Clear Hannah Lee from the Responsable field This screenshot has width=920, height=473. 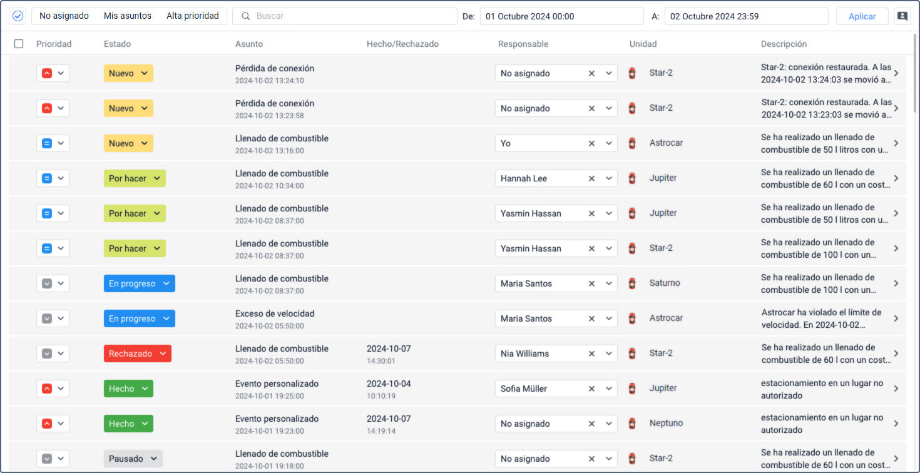tap(591, 178)
